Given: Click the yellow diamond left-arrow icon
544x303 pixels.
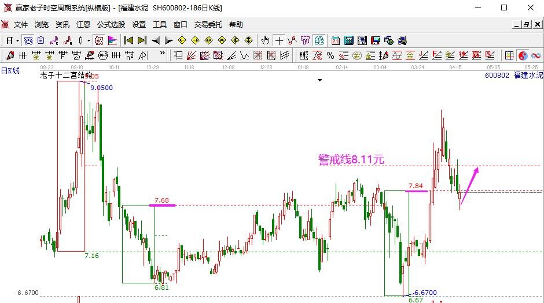Looking at the screenshot, I should (x=182, y=40).
